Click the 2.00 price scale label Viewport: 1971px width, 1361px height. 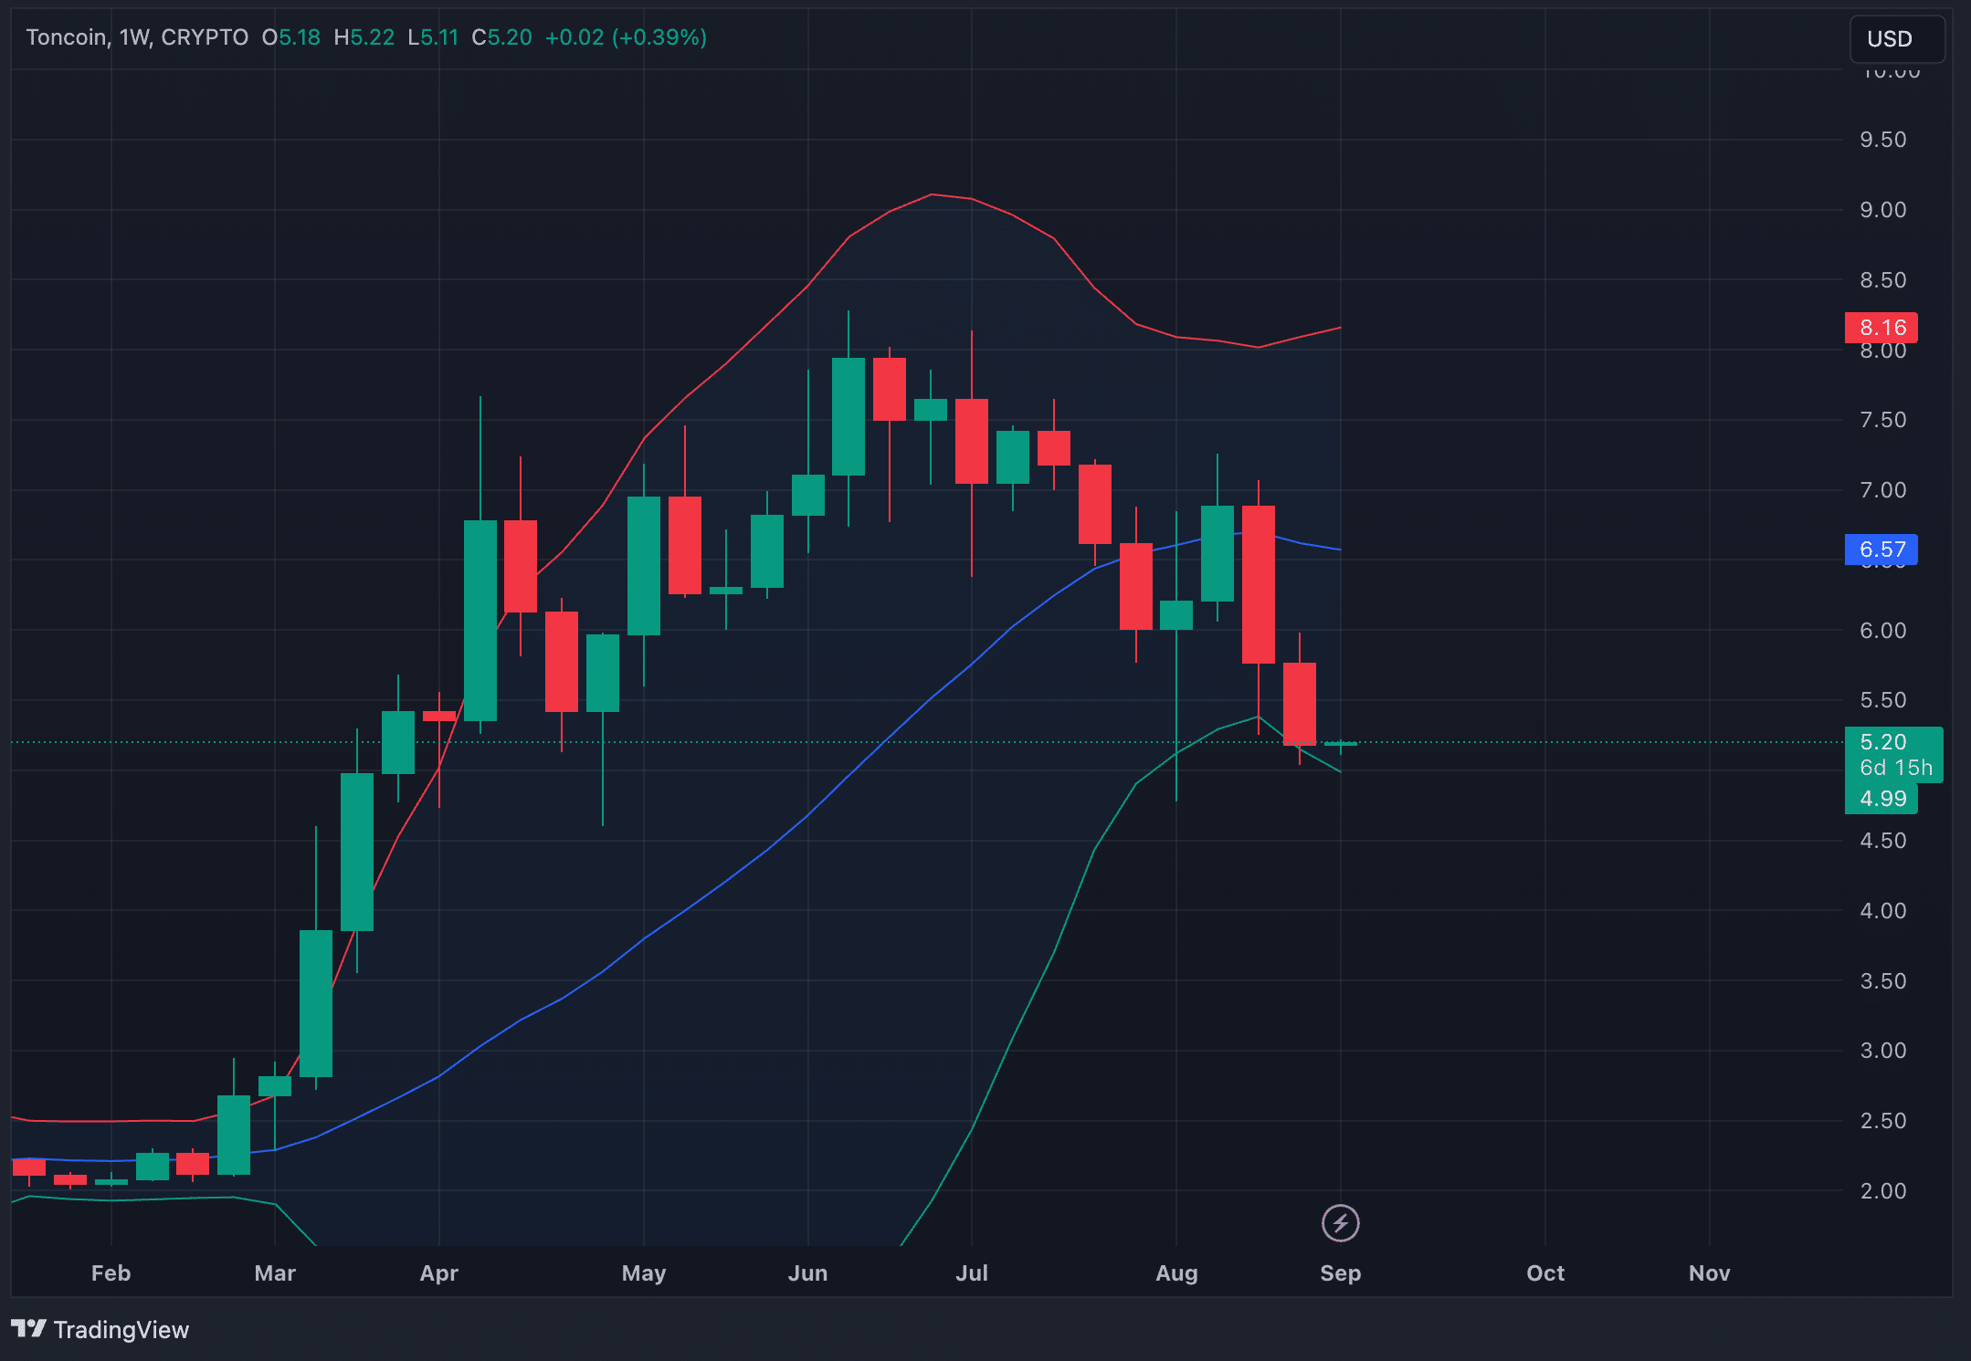(x=1883, y=1191)
